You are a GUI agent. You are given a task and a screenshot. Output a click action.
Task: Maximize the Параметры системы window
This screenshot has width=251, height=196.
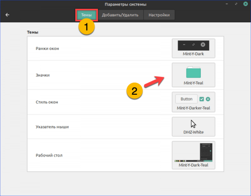click(236, 4)
